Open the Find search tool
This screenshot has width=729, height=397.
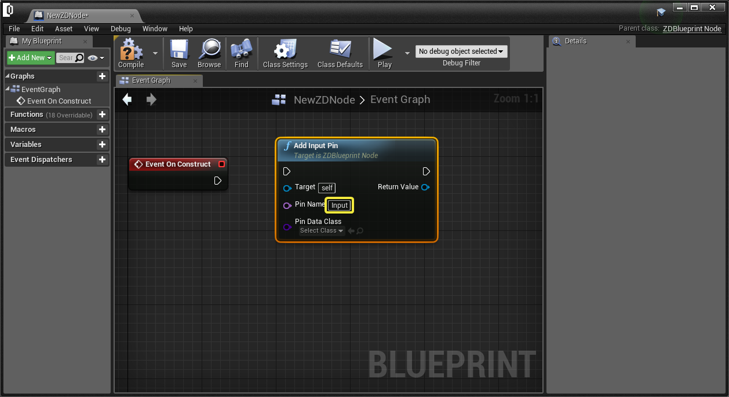(242, 53)
